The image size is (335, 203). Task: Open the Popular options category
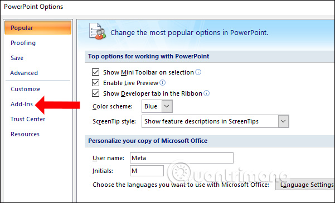click(x=37, y=28)
